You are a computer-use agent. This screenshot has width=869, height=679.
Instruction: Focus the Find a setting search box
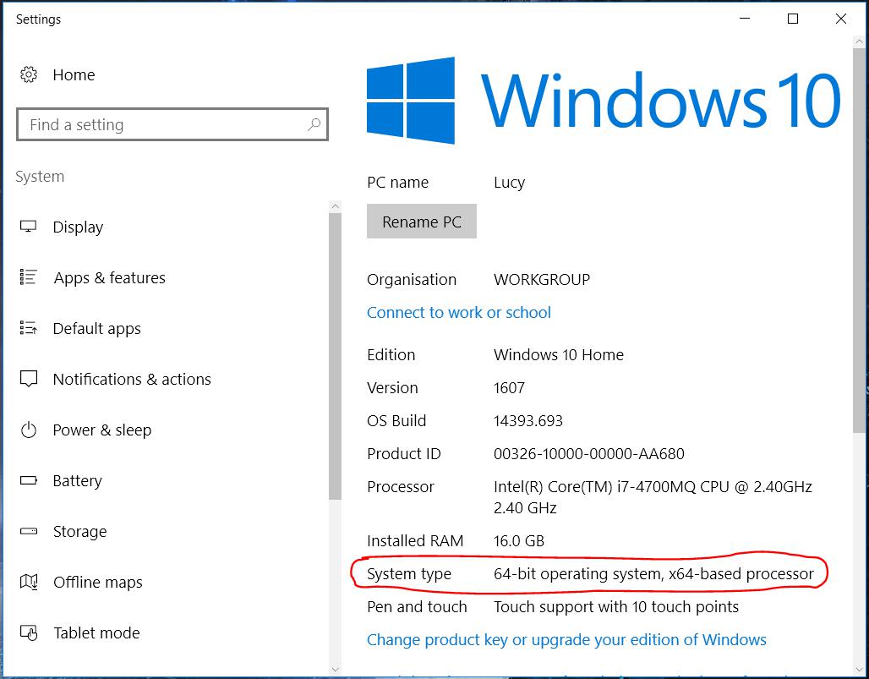click(172, 124)
